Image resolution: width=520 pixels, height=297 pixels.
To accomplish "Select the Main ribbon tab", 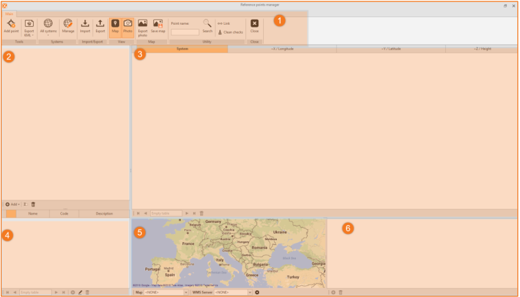I will tap(9, 13).
